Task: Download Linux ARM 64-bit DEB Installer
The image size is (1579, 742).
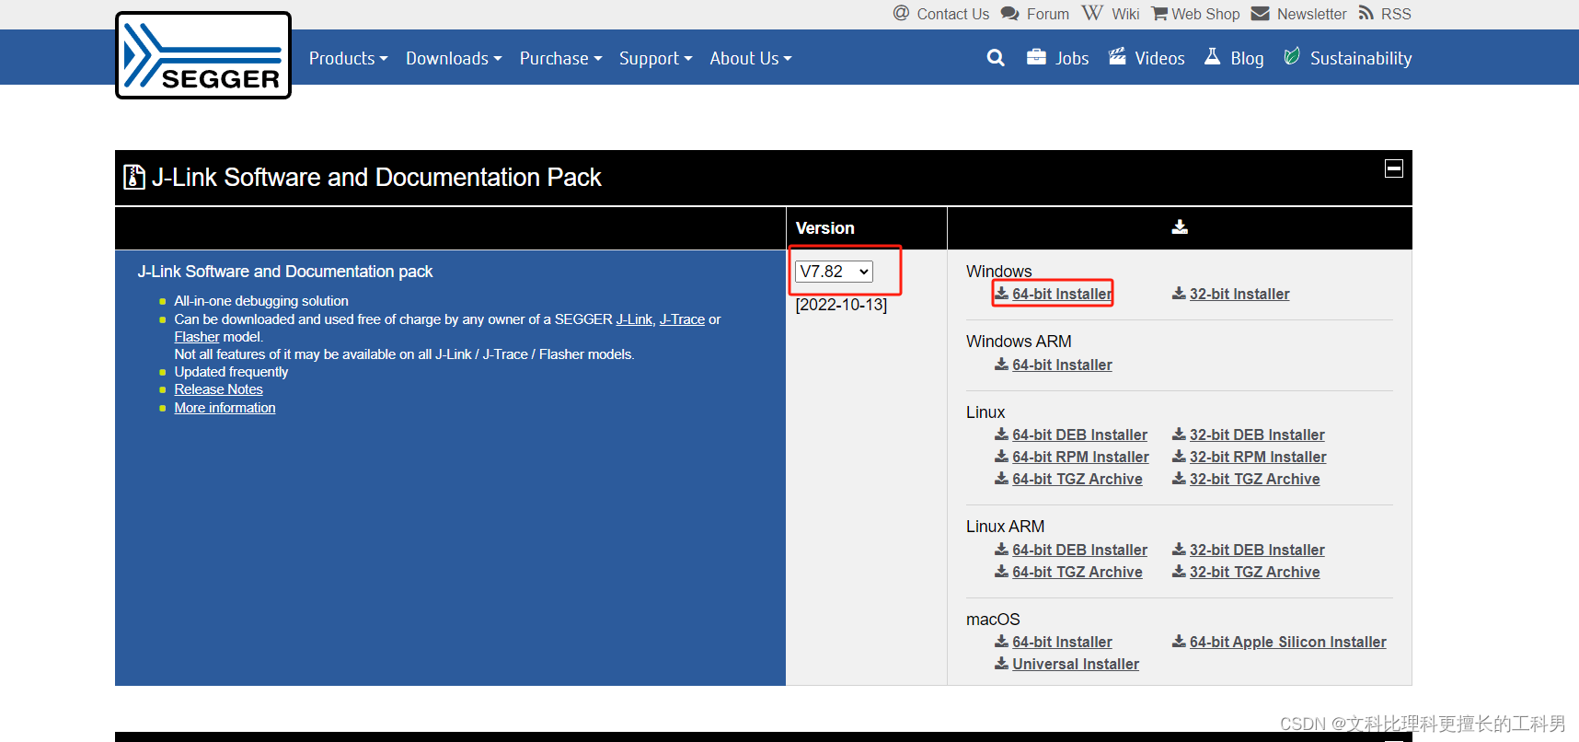Action: click(1079, 550)
